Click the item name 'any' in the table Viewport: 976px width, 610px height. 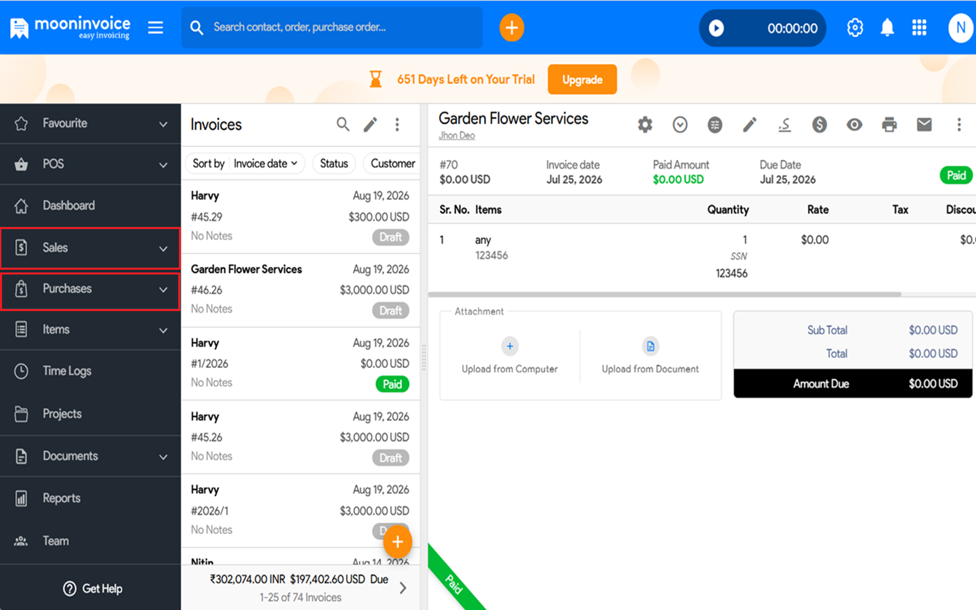[483, 240]
